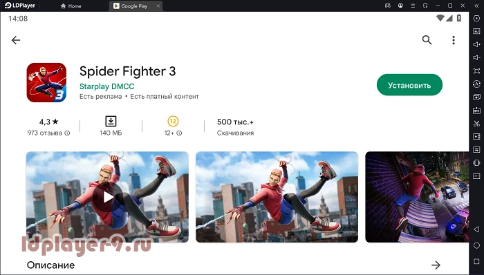This screenshot has height=275, width=484.
Task: Click the 500 тыс.+ downloads count
Action: [x=235, y=122]
